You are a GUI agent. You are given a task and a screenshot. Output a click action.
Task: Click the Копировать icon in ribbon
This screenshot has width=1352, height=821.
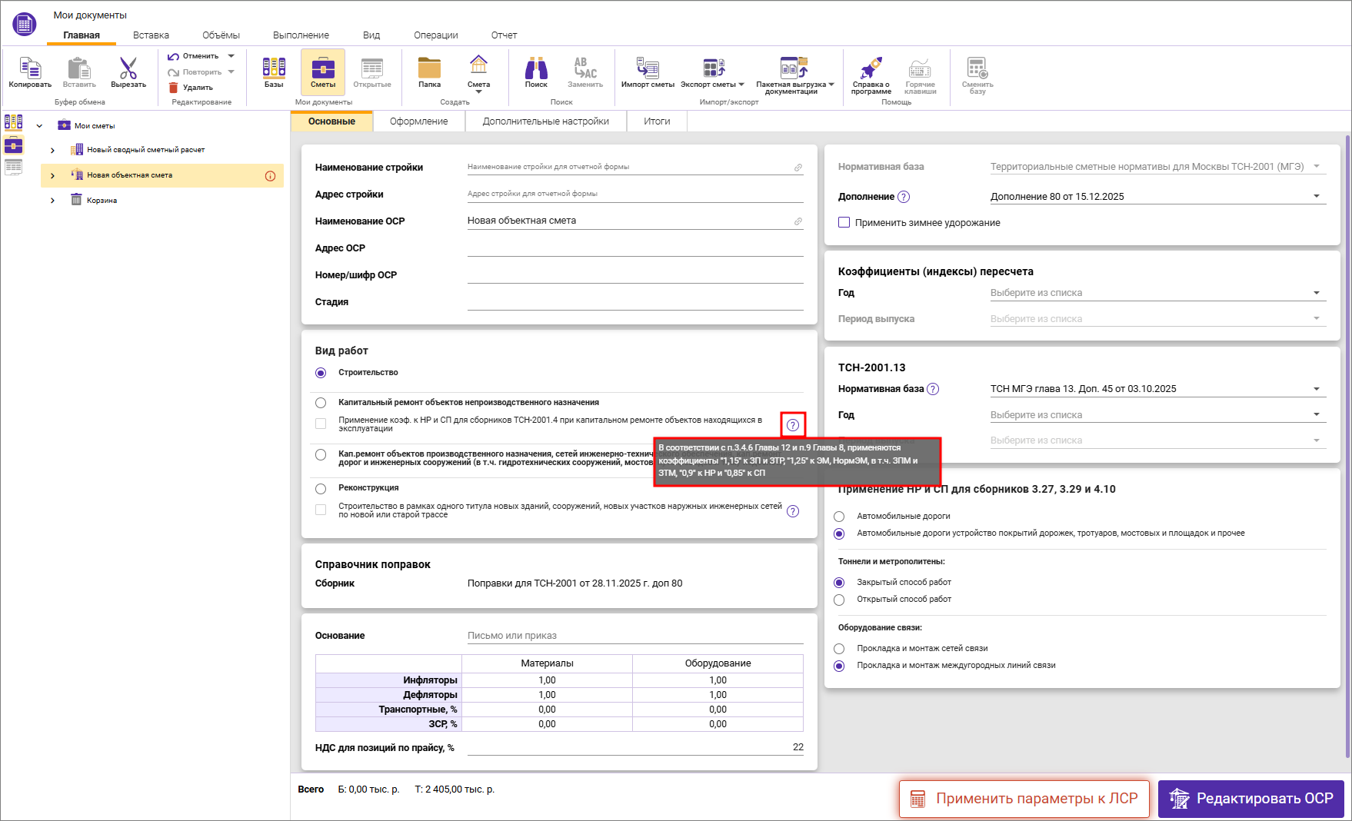tap(30, 69)
